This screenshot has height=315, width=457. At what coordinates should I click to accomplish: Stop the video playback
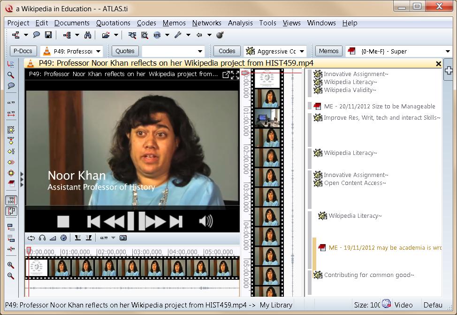pyautogui.click(x=63, y=222)
